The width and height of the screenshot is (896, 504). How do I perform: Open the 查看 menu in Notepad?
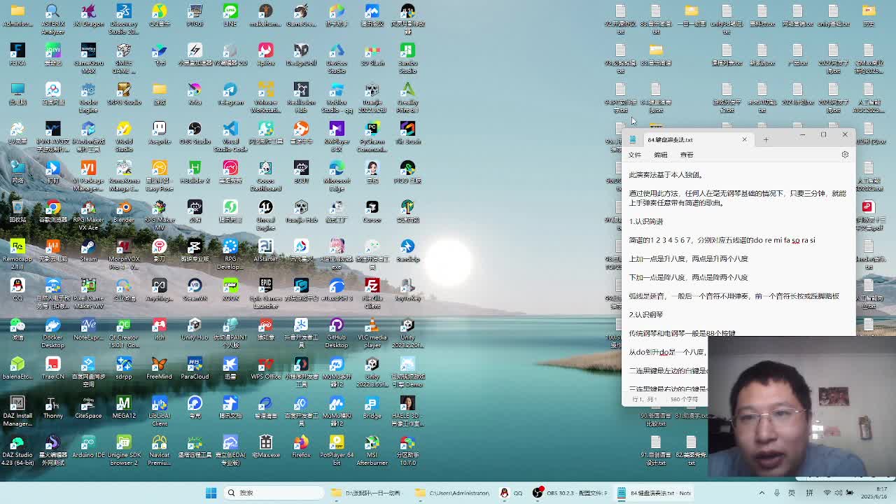click(x=687, y=155)
